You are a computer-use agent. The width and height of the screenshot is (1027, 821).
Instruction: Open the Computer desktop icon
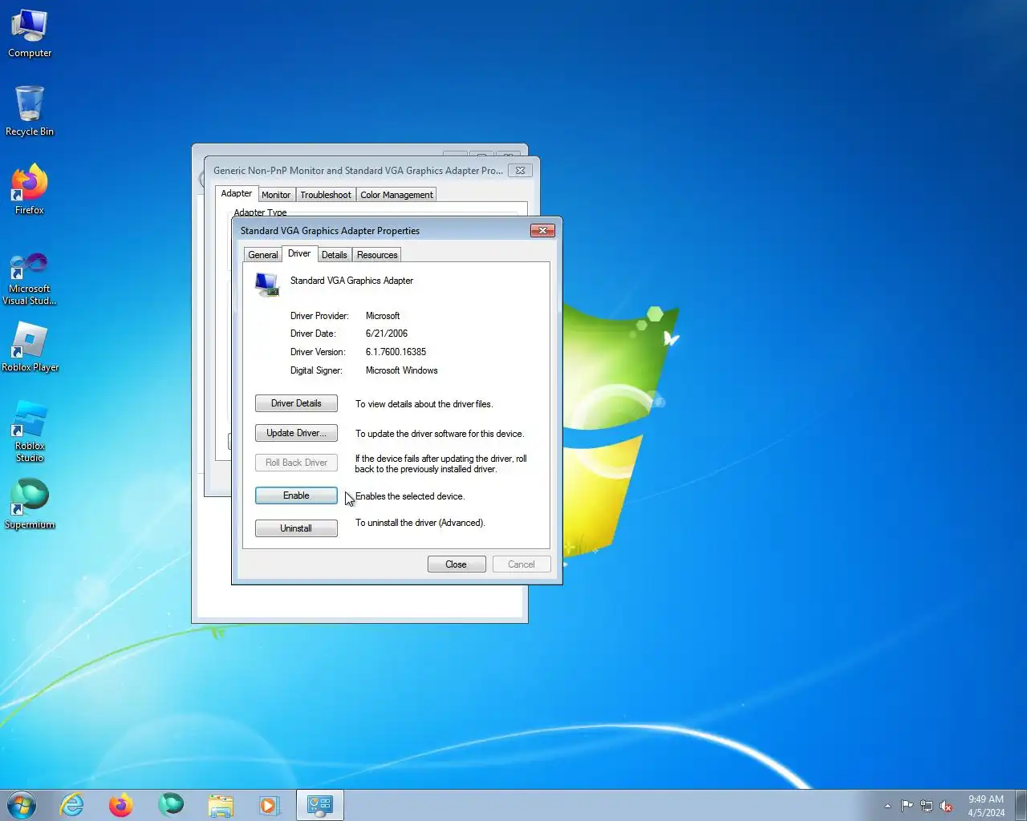(x=30, y=34)
